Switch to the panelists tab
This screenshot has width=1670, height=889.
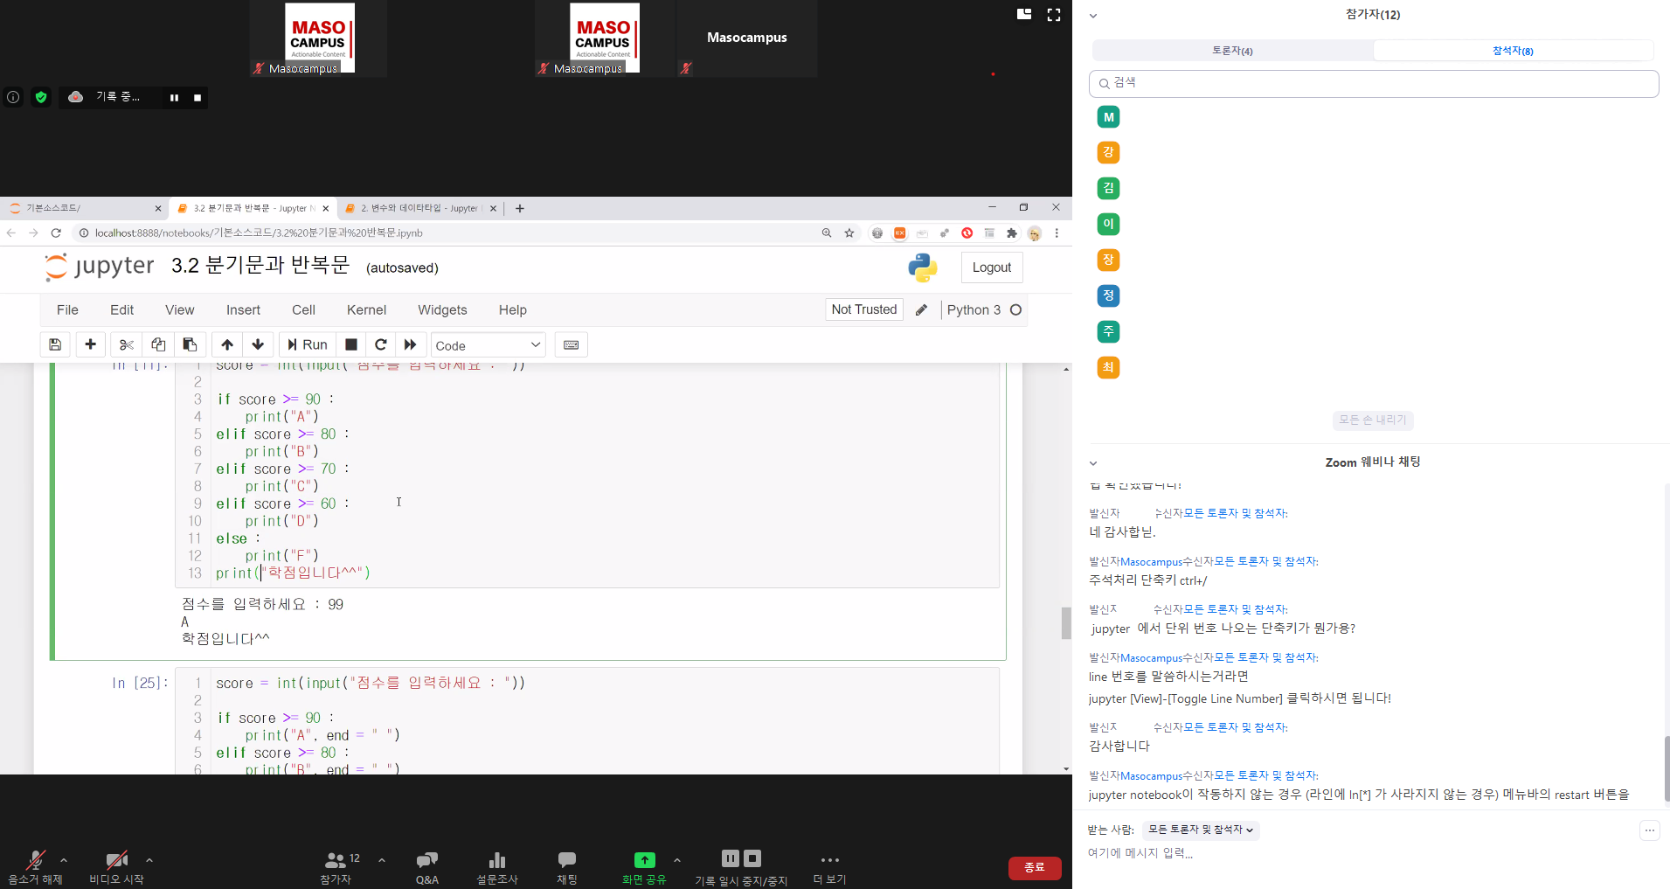[1232, 51]
